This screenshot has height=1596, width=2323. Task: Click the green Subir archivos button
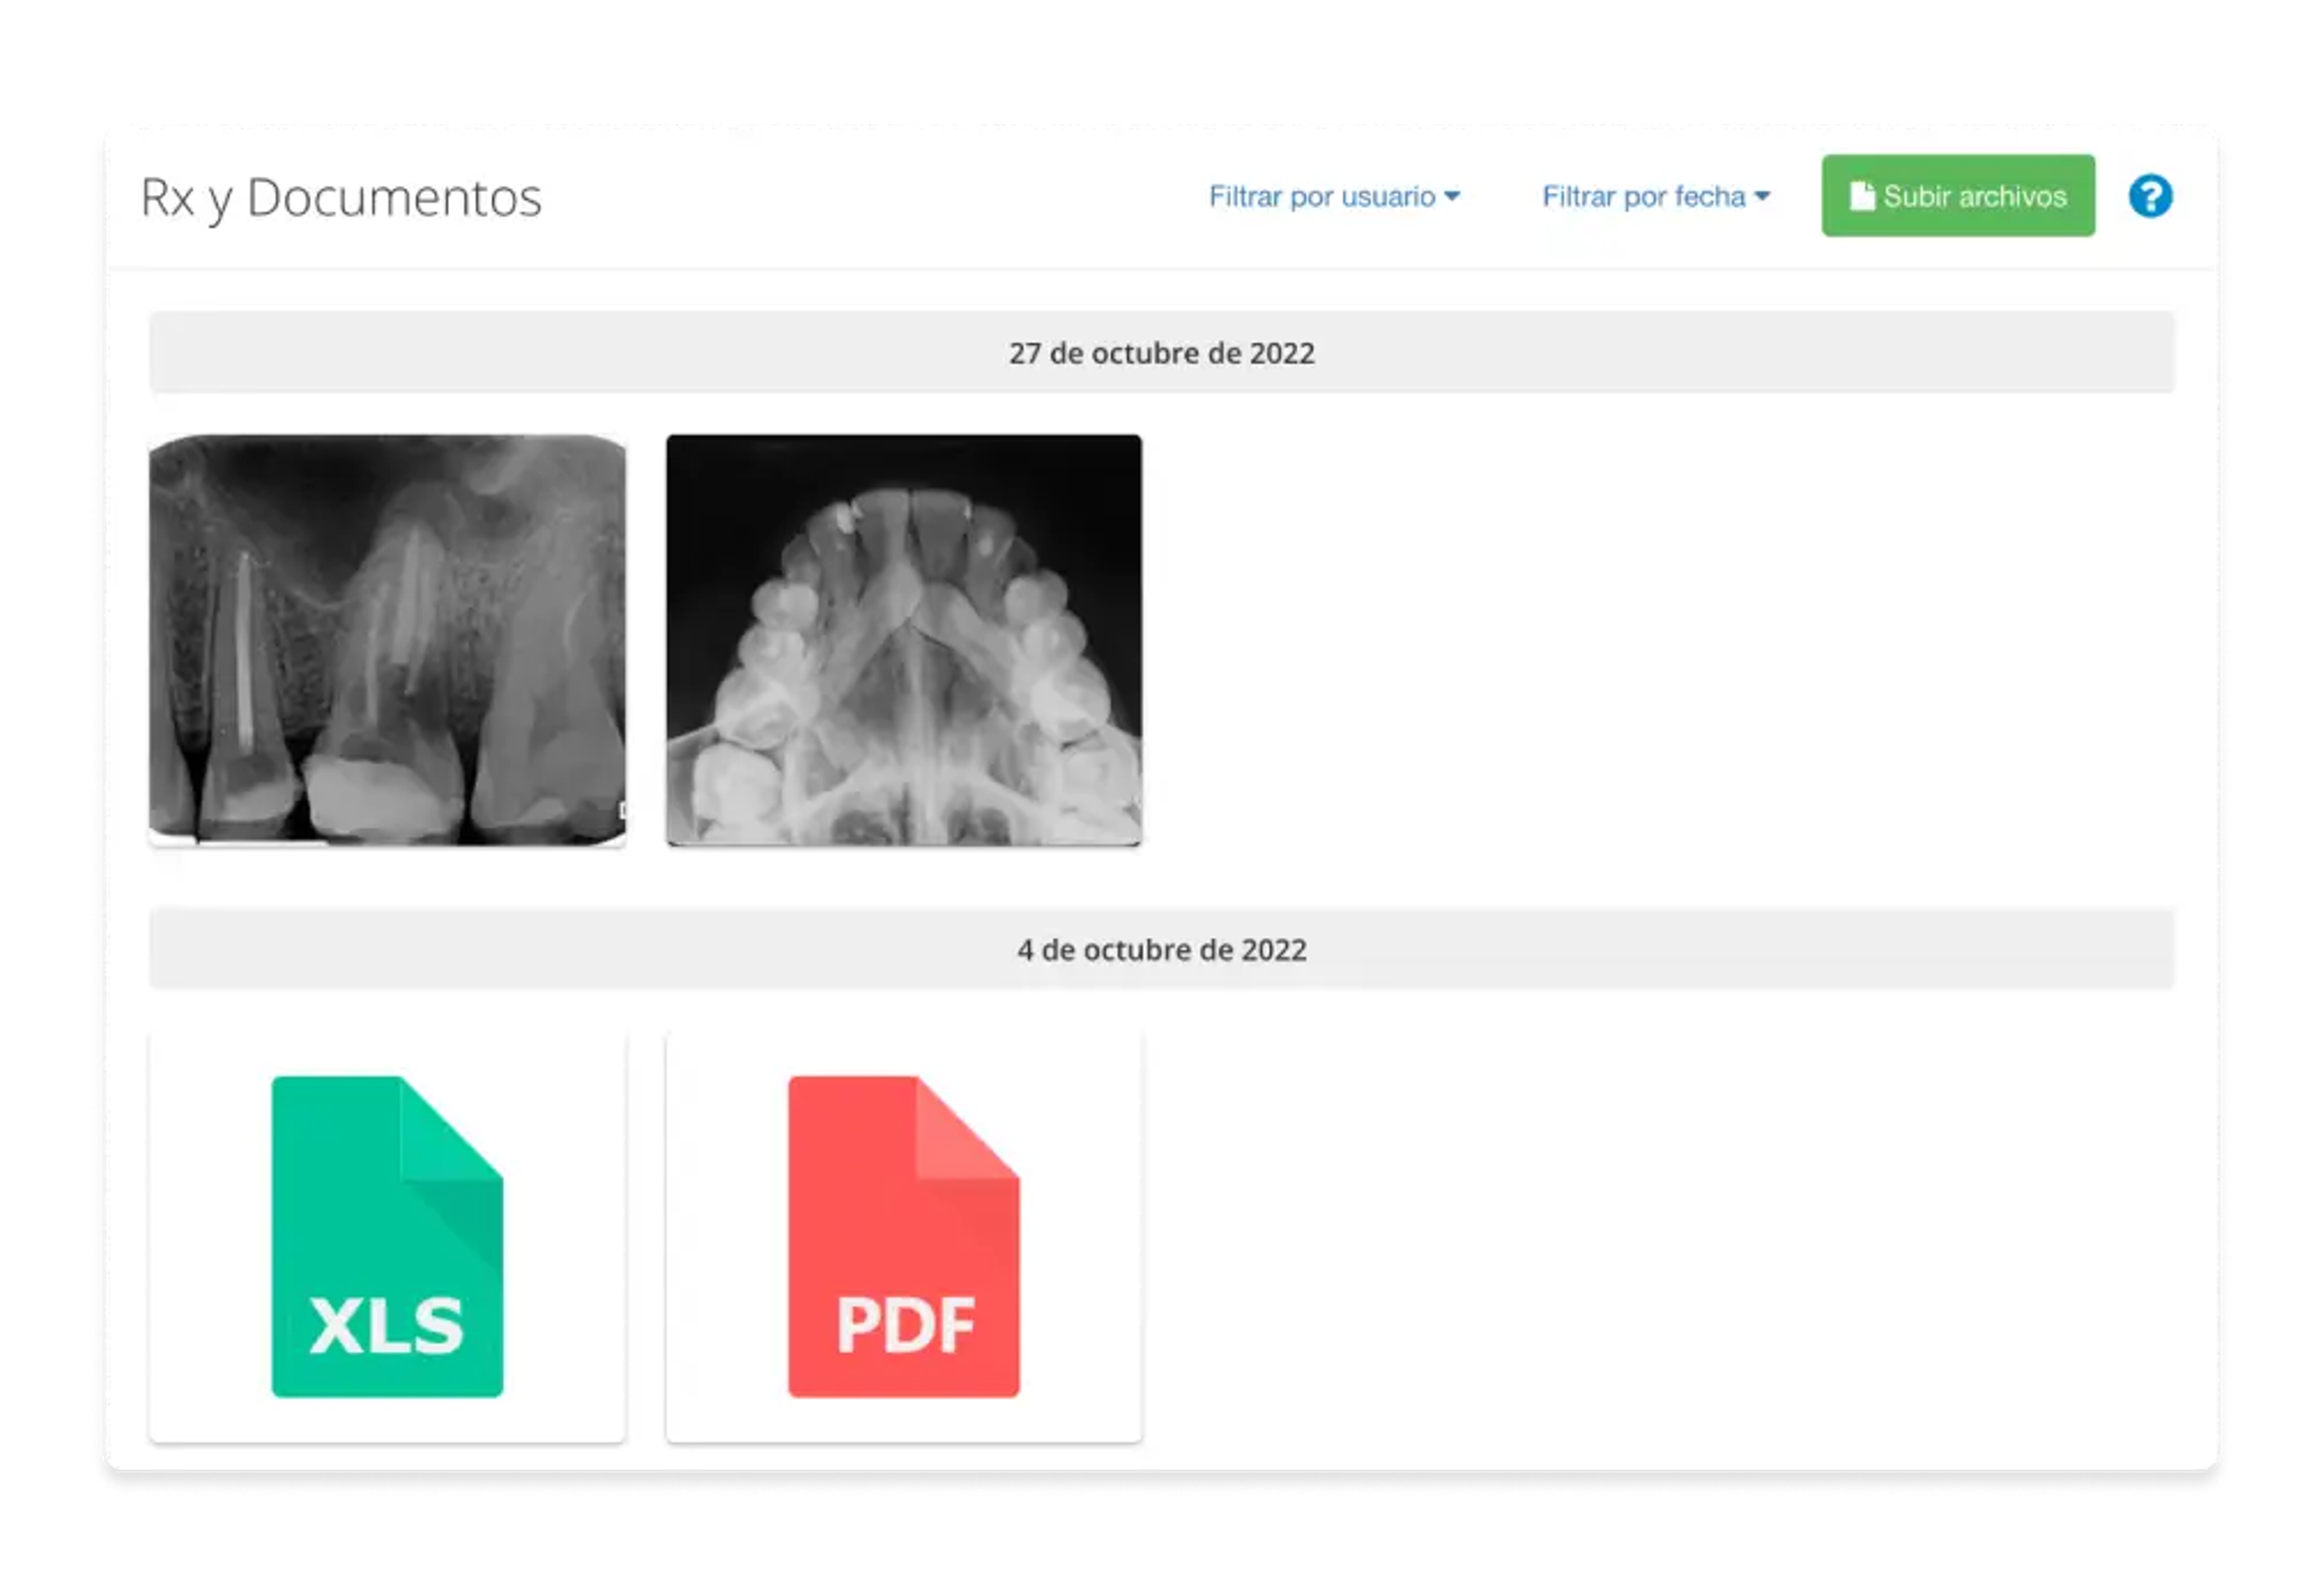click(x=1958, y=196)
